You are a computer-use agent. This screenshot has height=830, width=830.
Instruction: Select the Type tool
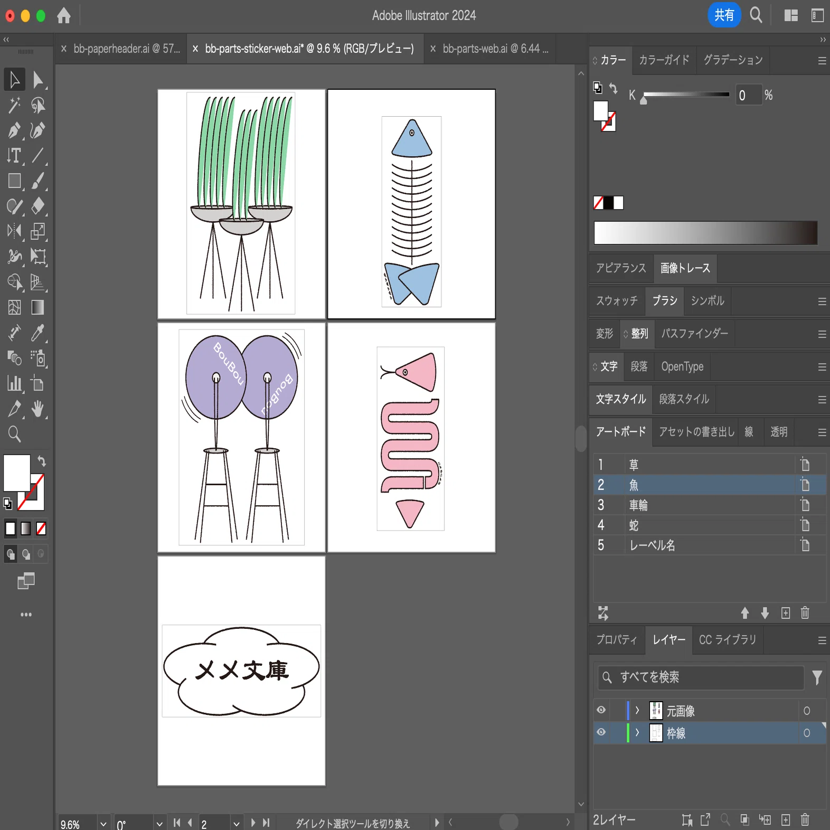(x=14, y=156)
